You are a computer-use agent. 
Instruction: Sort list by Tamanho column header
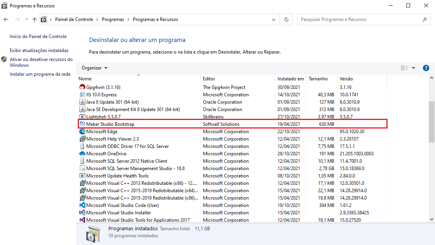pyautogui.click(x=318, y=79)
